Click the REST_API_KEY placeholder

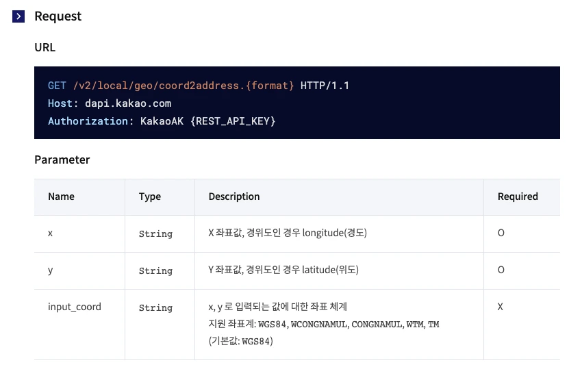(x=233, y=121)
